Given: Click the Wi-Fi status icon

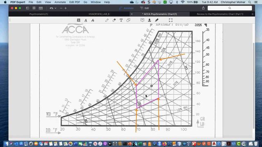Looking at the screenshot, I should pyautogui.click(x=183, y=2).
